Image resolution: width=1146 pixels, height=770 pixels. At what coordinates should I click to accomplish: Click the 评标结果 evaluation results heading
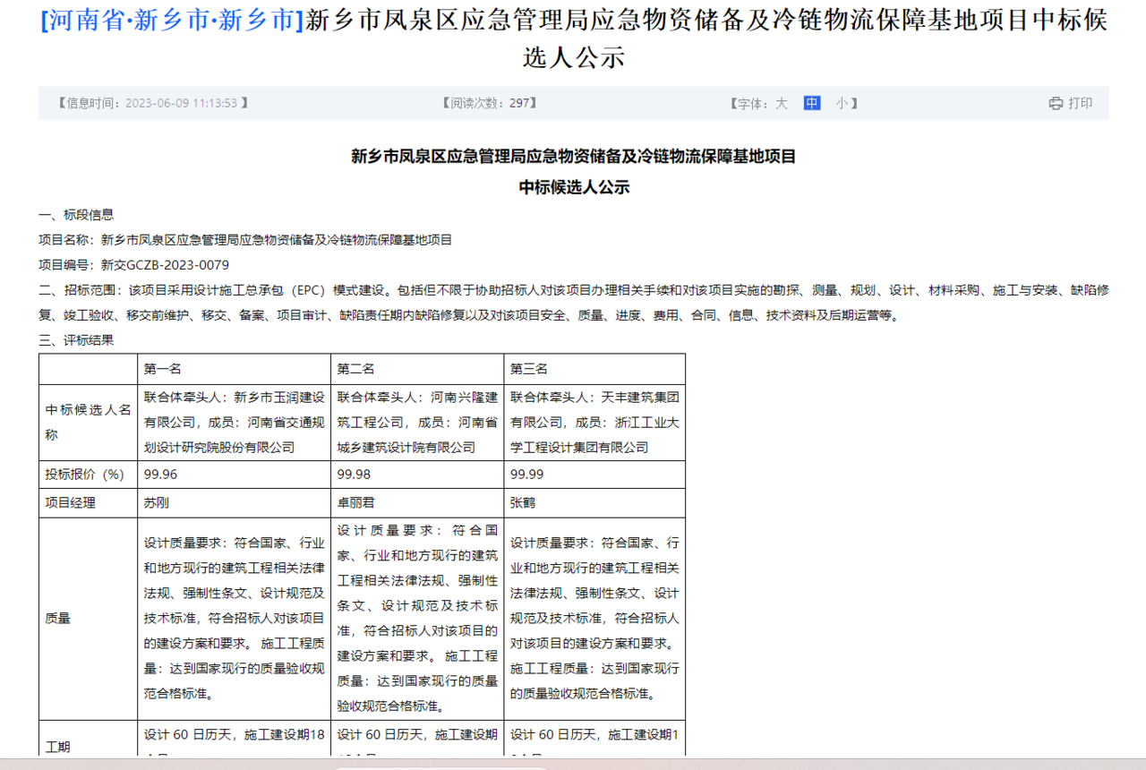click(x=75, y=340)
